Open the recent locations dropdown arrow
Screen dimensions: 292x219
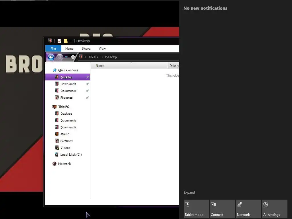66,57
